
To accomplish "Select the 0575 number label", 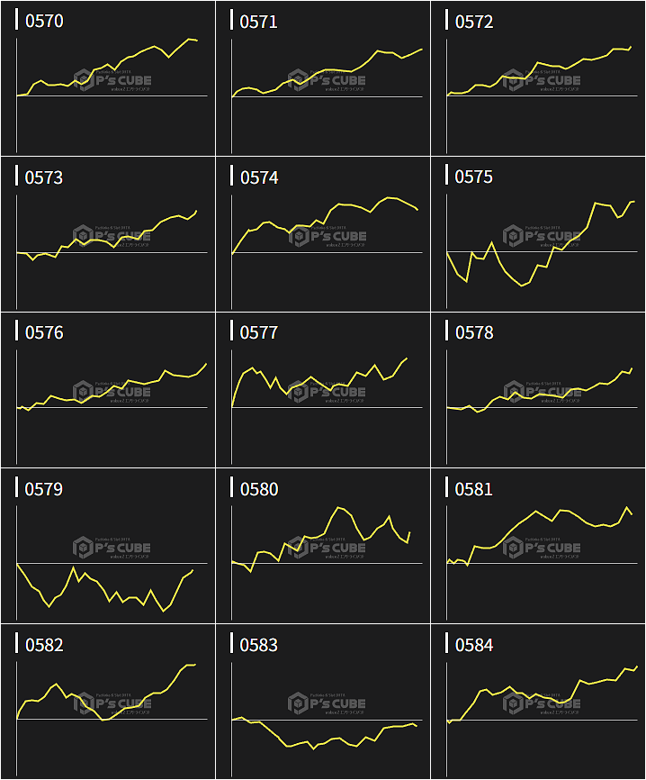I will tap(474, 177).
